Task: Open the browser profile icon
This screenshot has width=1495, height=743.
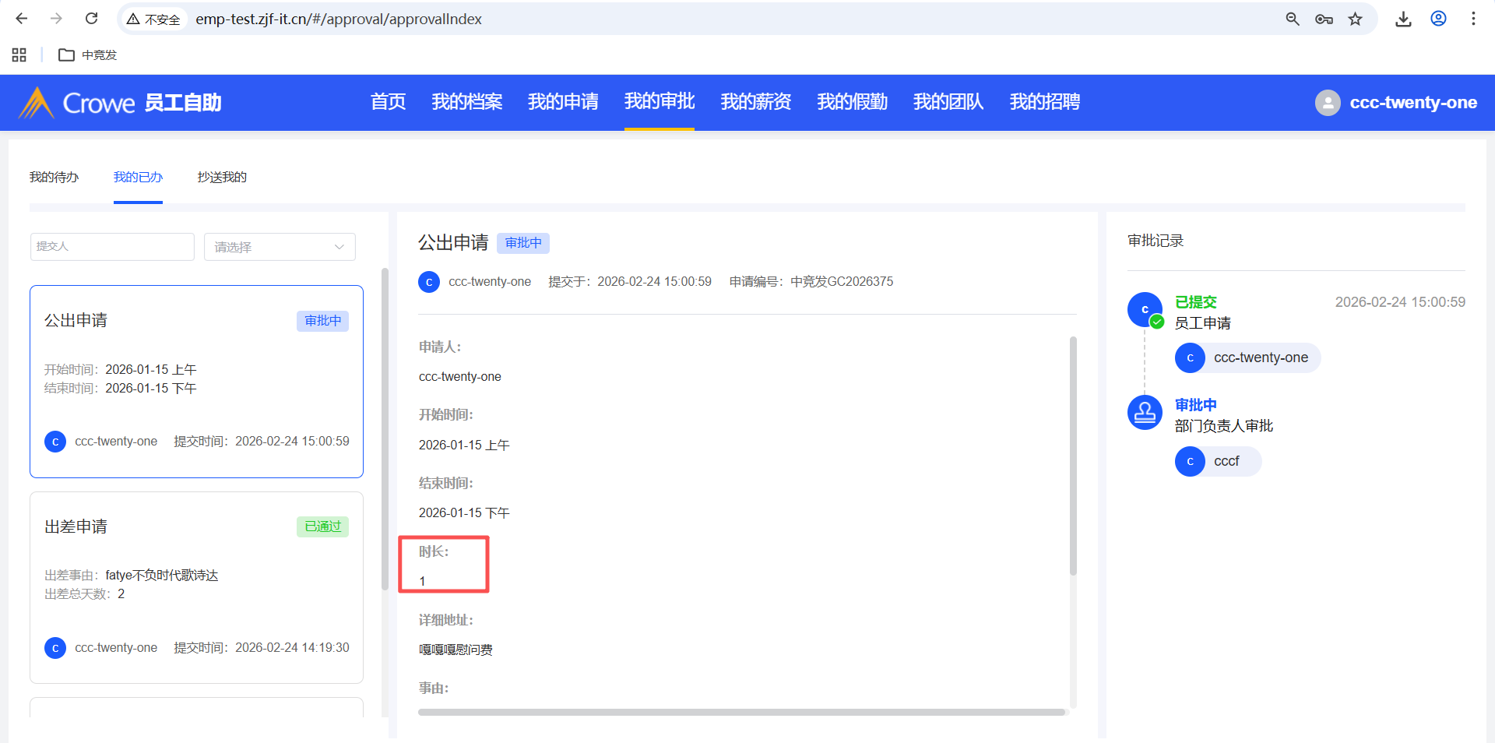Action: click(x=1438, y=19)
